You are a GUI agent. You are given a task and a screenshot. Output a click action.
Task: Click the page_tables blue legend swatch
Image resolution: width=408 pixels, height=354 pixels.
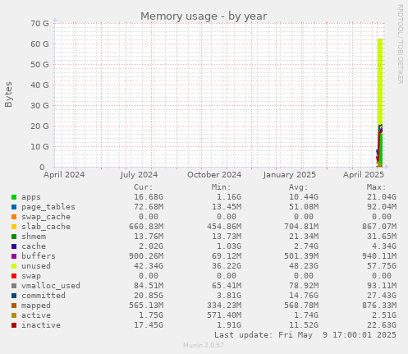pyautogui.click(x=14, y=207)
